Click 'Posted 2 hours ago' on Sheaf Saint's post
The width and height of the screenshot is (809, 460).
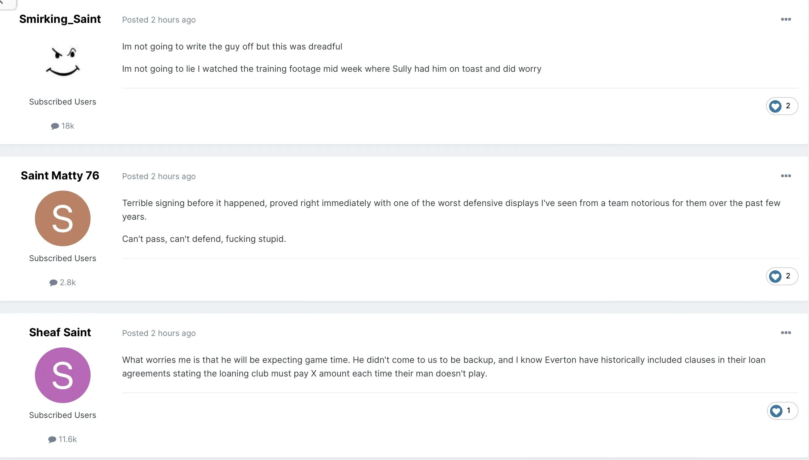tap(159, 333)
